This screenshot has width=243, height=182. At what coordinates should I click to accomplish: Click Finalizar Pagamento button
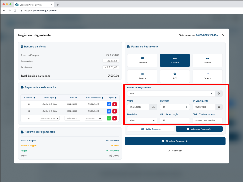coord(175,141)
